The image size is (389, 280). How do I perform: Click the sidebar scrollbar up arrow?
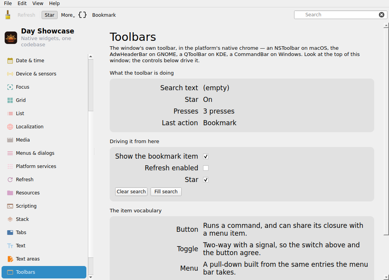click(91, 56)
